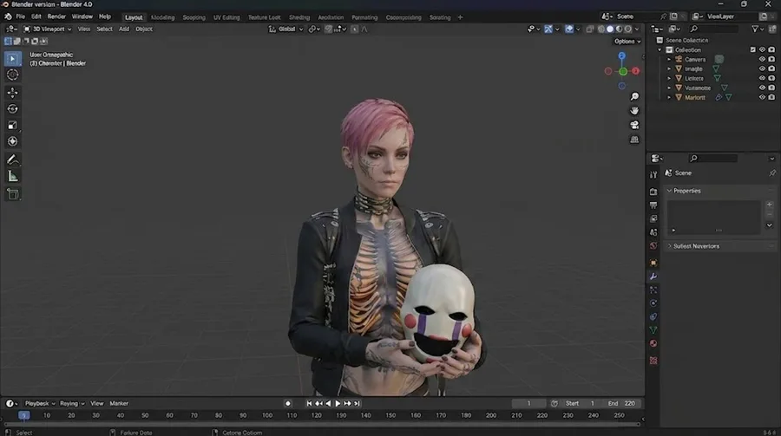Switch to Rendered viewport shading

(x=628, y=29)
